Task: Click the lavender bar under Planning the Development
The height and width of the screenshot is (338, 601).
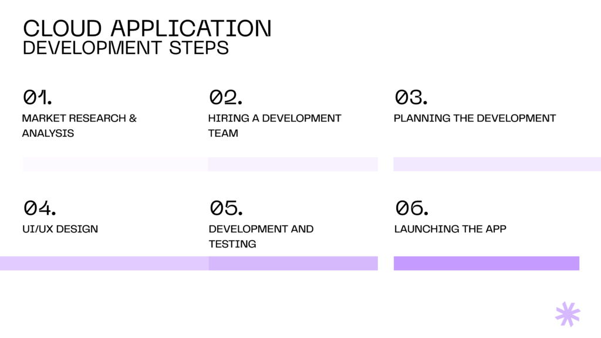Action: tap(497, 164)
